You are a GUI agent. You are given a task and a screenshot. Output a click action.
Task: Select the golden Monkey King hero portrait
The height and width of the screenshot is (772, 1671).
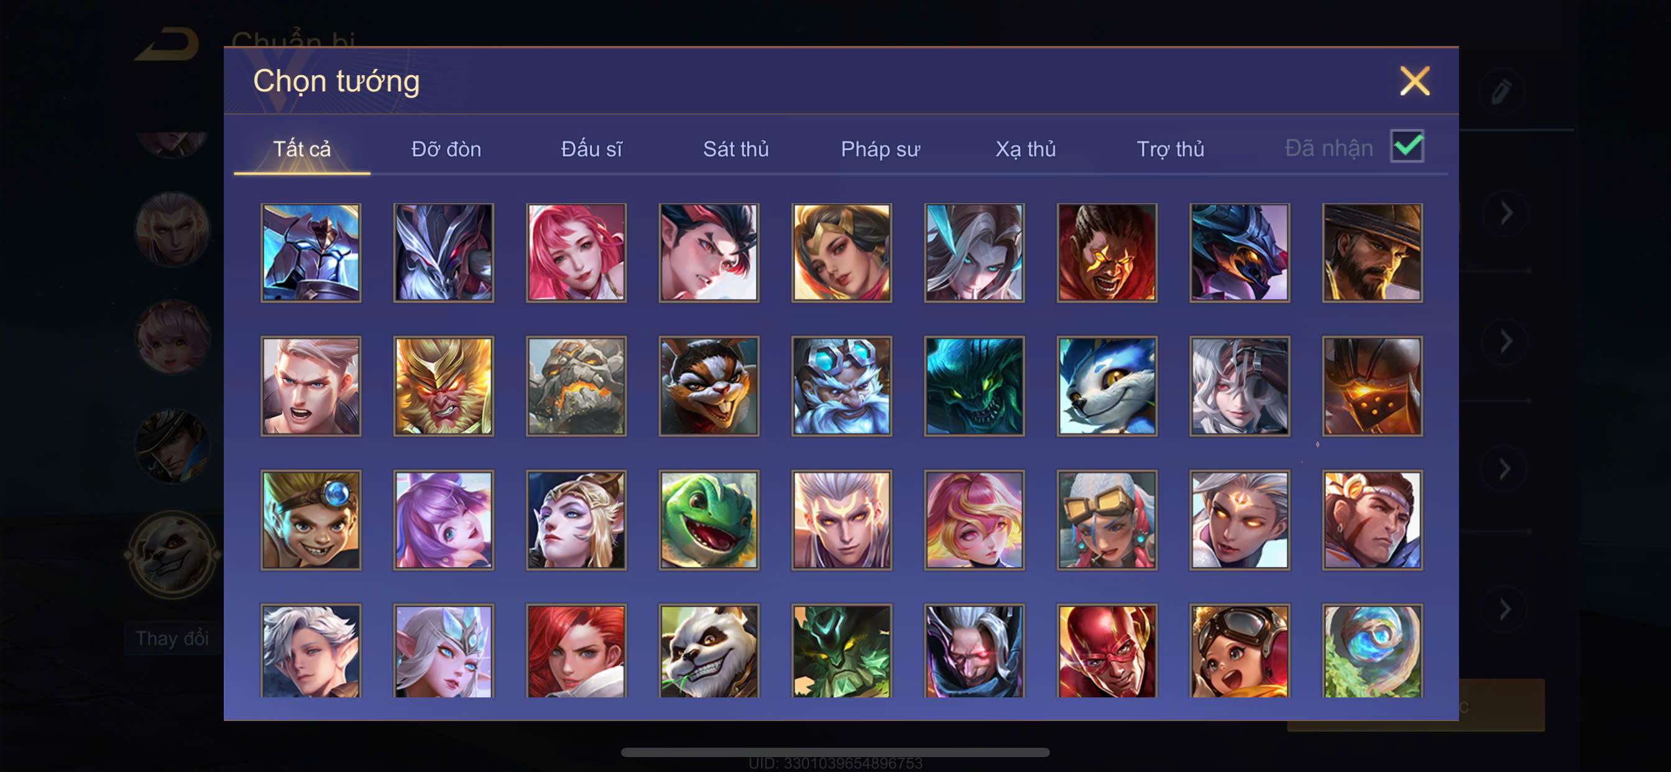click(x=443, y=386)
